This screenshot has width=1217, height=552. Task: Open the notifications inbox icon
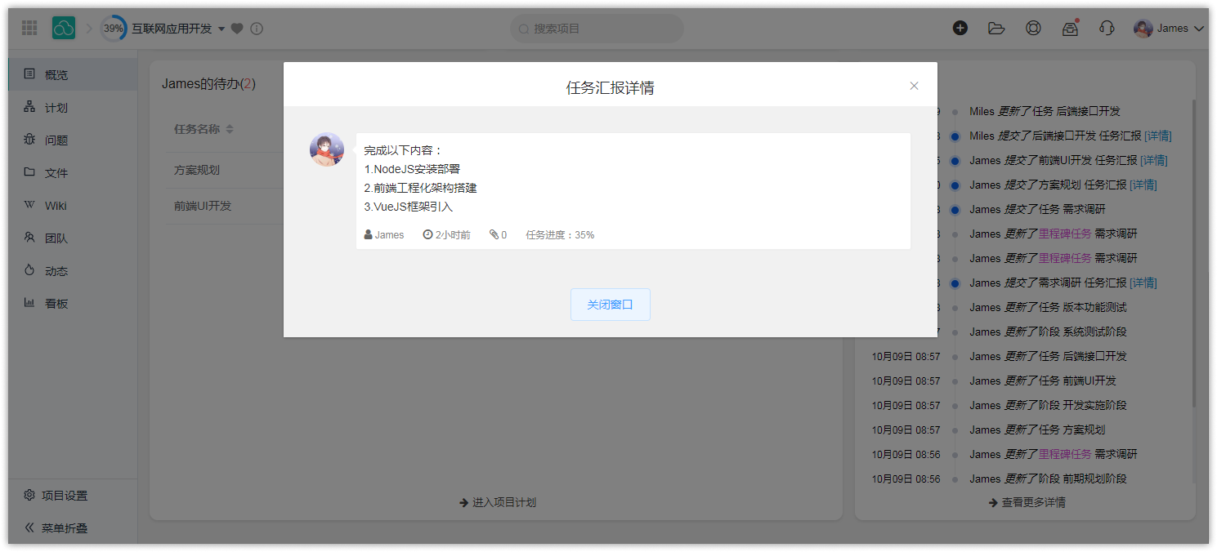tap(1070, 29)
